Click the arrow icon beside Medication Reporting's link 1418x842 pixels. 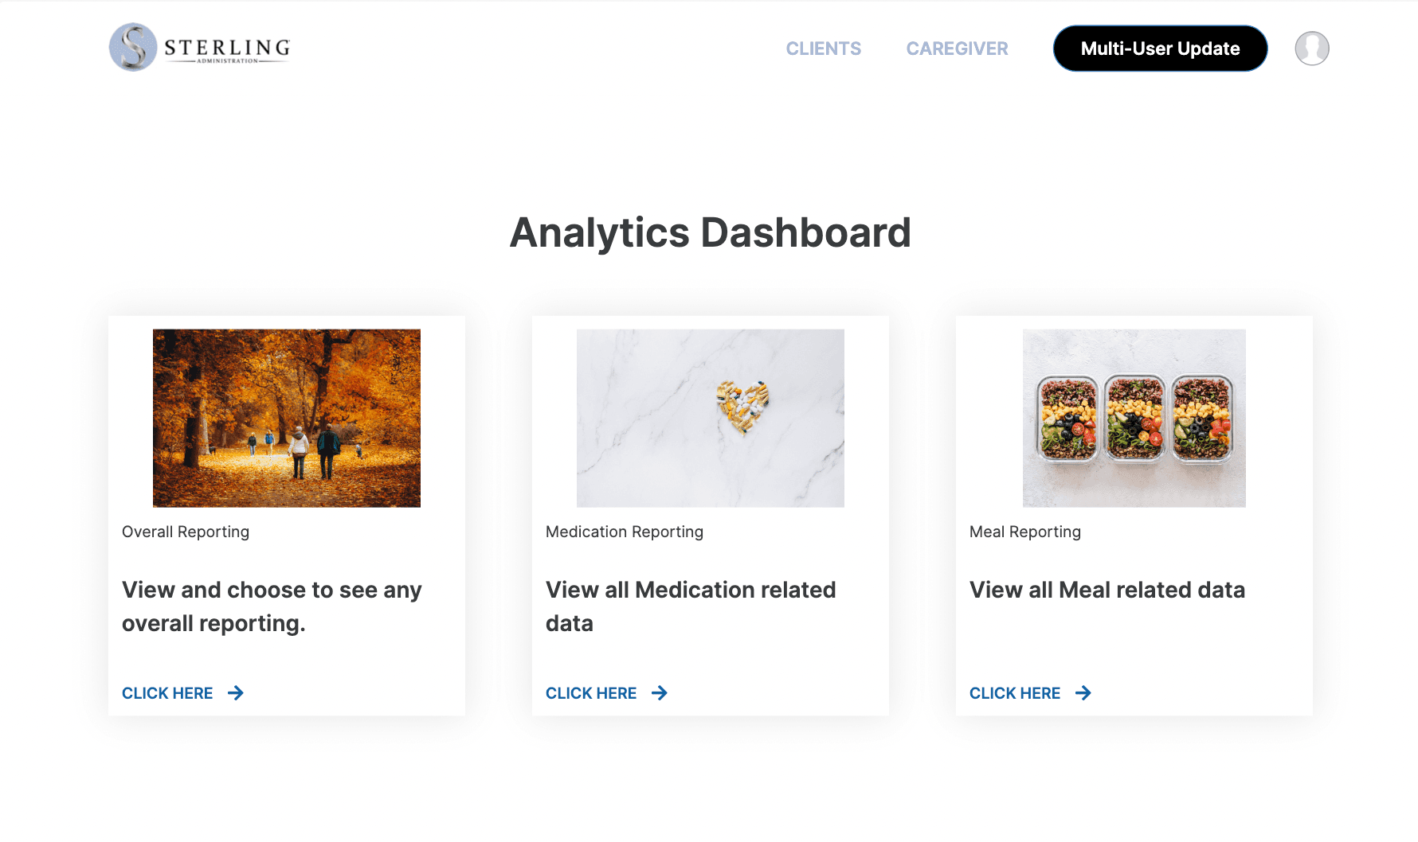pyautogui.click(x=660, y=693)
